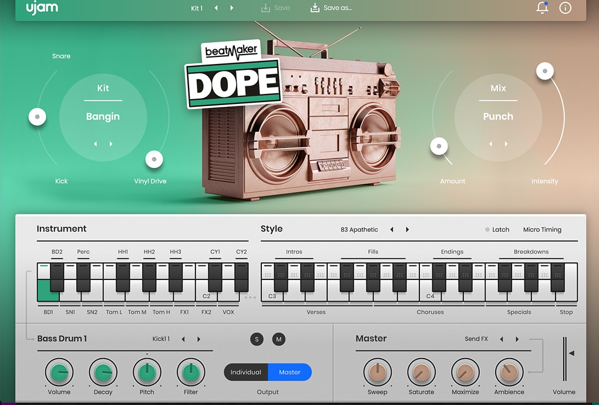Click the Instrument section heading
The height and width of the screenshot is (405, 599).
[x=62, y=229]
